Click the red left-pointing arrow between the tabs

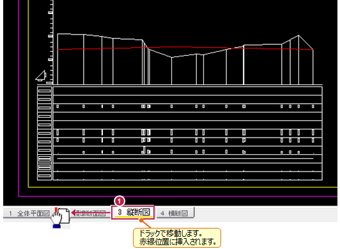click(x=91, y=213)
